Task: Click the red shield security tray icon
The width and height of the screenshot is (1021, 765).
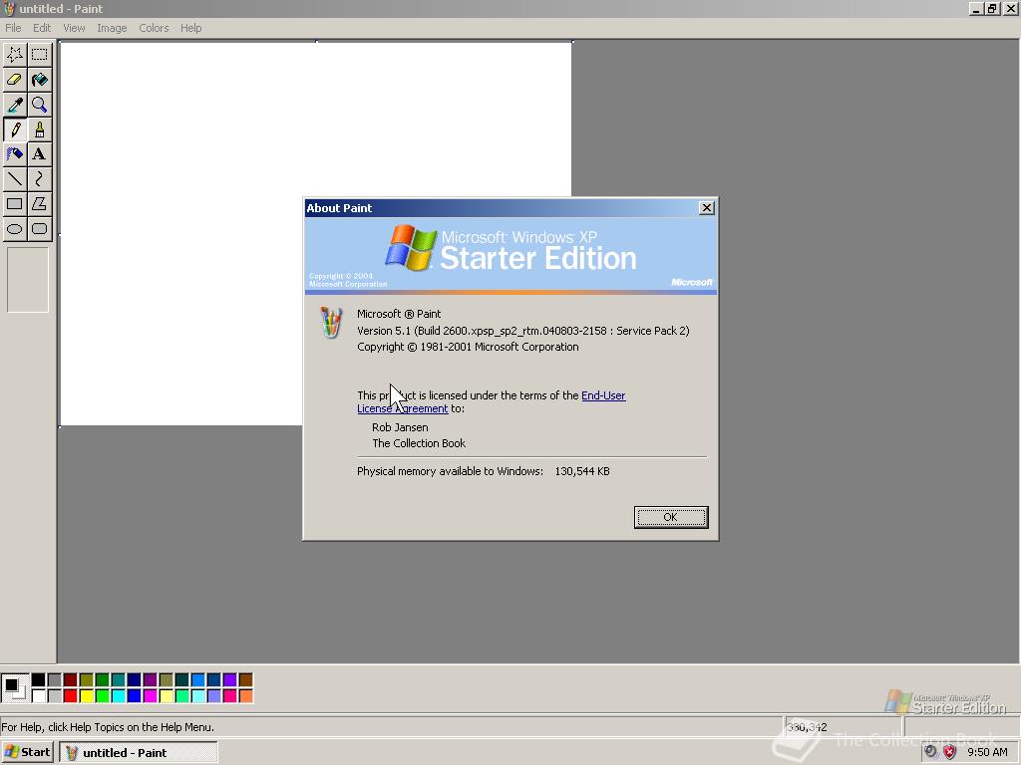Action: coord(949,752)
